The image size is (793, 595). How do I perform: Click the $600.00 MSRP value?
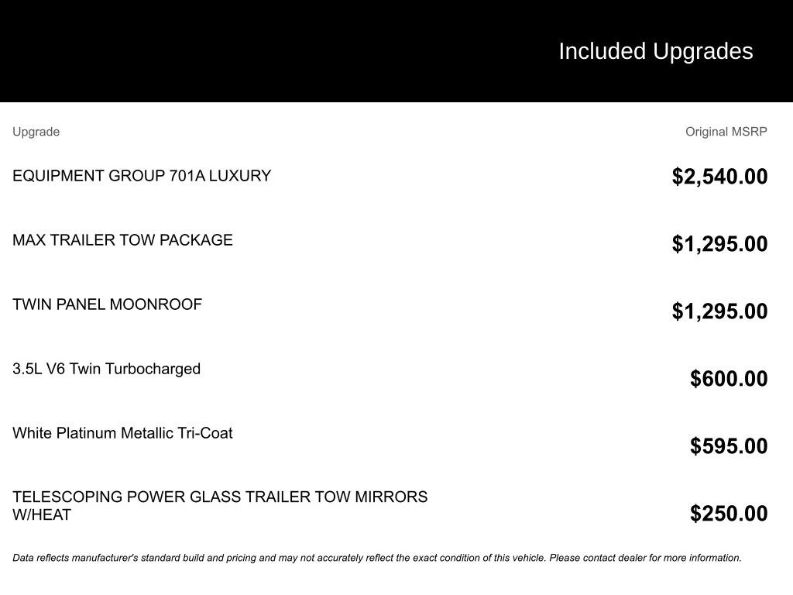coord(729,379)
